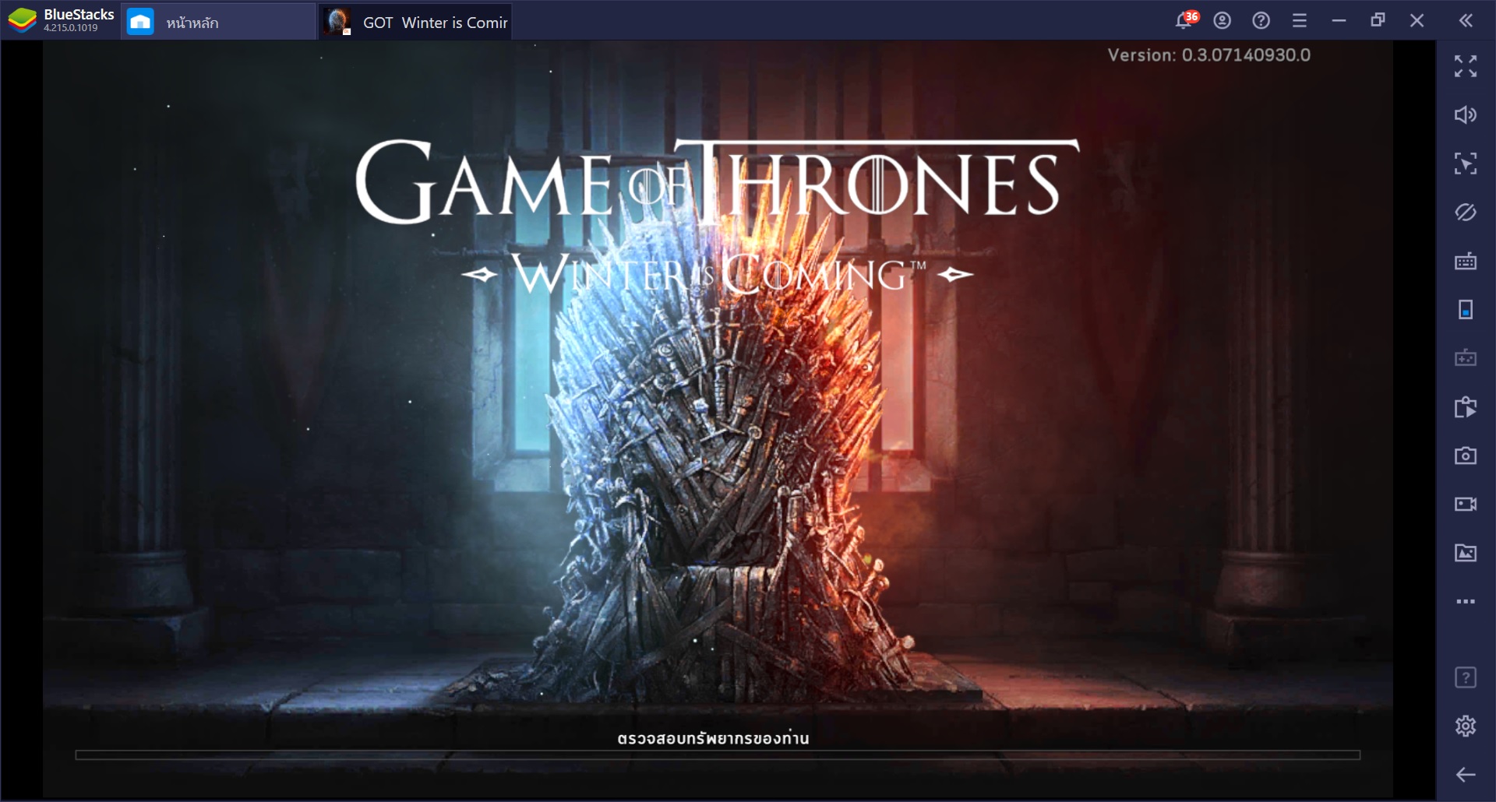Click the Thai loading status text
Viewport: 1496px width, 802px height.
tap(713, 737)
